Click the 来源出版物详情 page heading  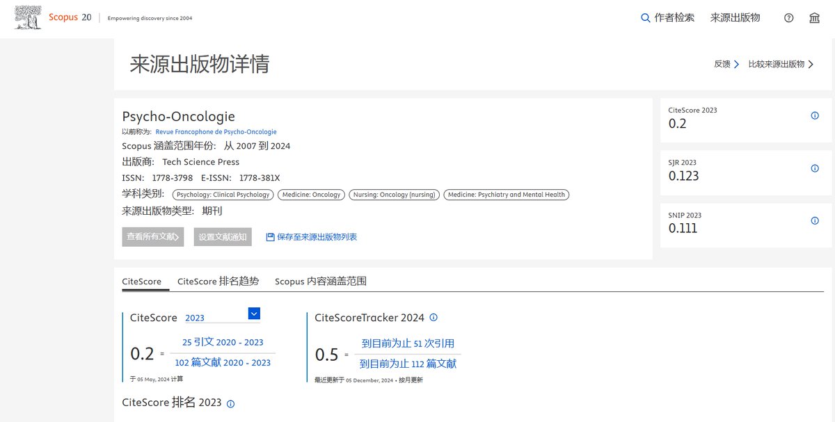click(x=200, y=64)
